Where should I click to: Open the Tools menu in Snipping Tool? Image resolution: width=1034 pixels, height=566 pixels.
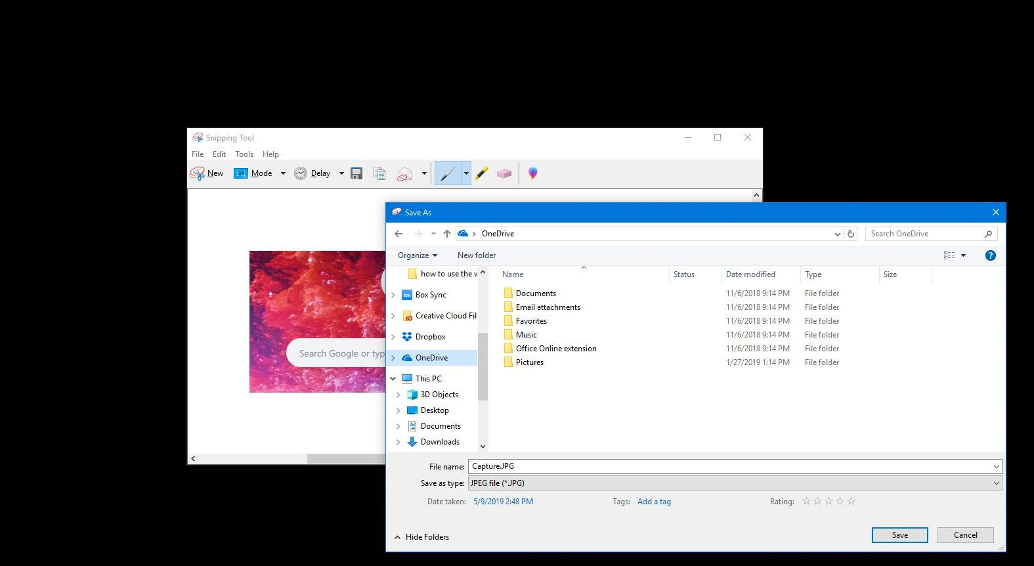[244, 154]
